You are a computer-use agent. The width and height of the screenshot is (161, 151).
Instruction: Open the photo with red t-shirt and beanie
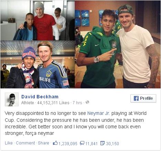tap(37, 20)
